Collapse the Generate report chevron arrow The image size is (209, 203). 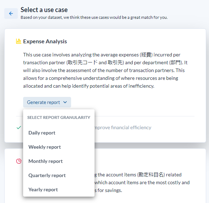[65, 102]
